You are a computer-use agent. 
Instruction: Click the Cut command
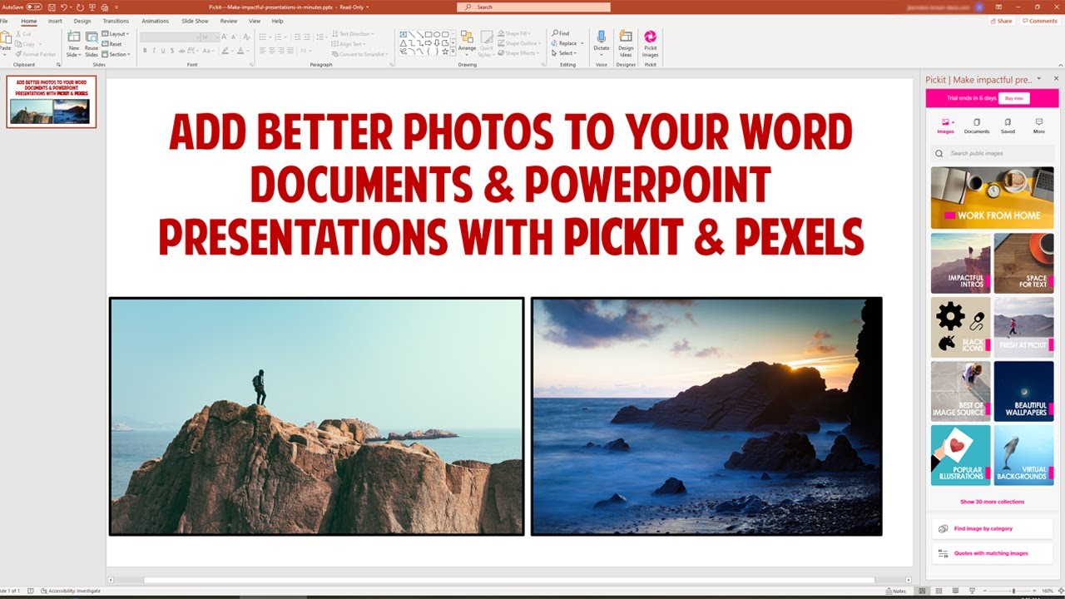[x=24, y=34]
